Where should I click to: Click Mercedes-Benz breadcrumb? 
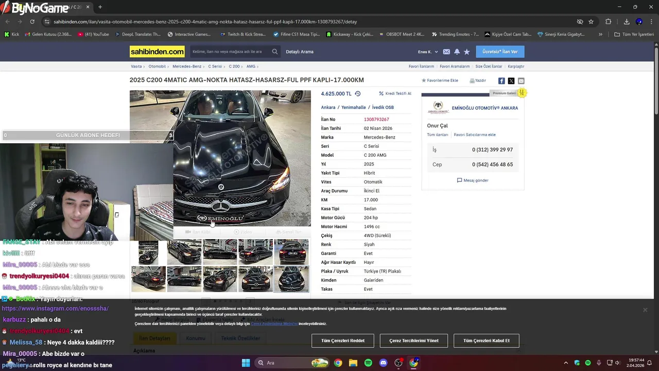pyautogui.click(x=187, y=66)
